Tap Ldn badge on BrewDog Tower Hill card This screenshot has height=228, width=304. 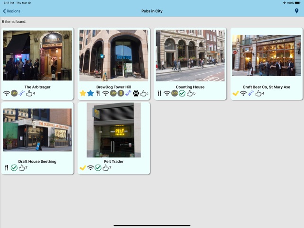113,93
